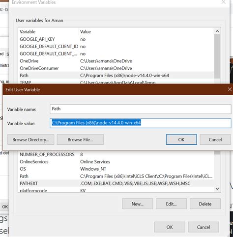
Task: Cancel the Edit User Variable dialog
Action: (x=215, y=139)
